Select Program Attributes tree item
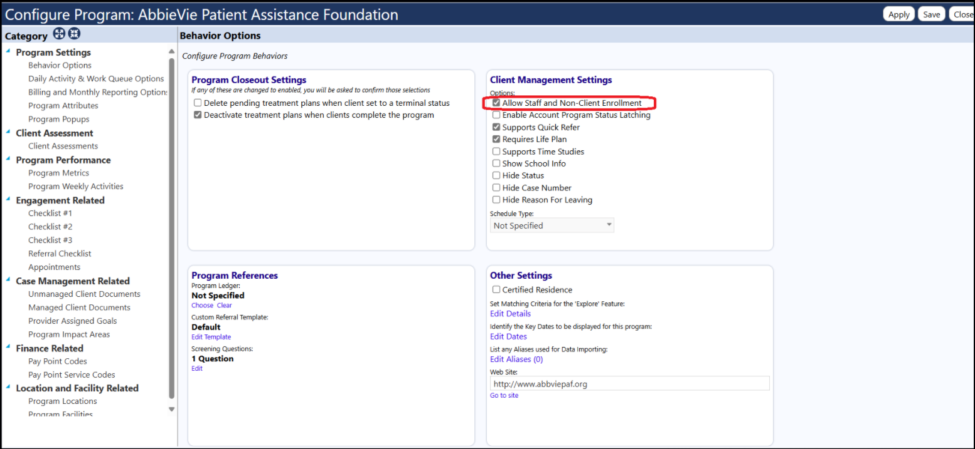Image resolution: width=975 pixels, height=449 pixels. 63,106
